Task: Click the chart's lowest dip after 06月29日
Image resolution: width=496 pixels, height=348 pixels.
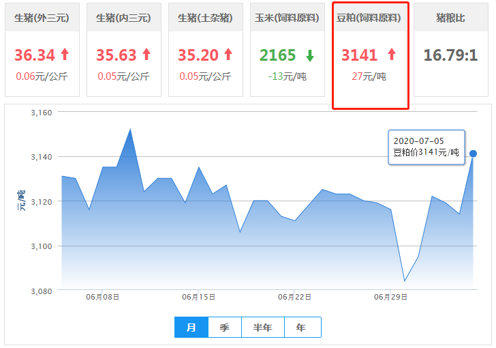Action: pos(405,280)
